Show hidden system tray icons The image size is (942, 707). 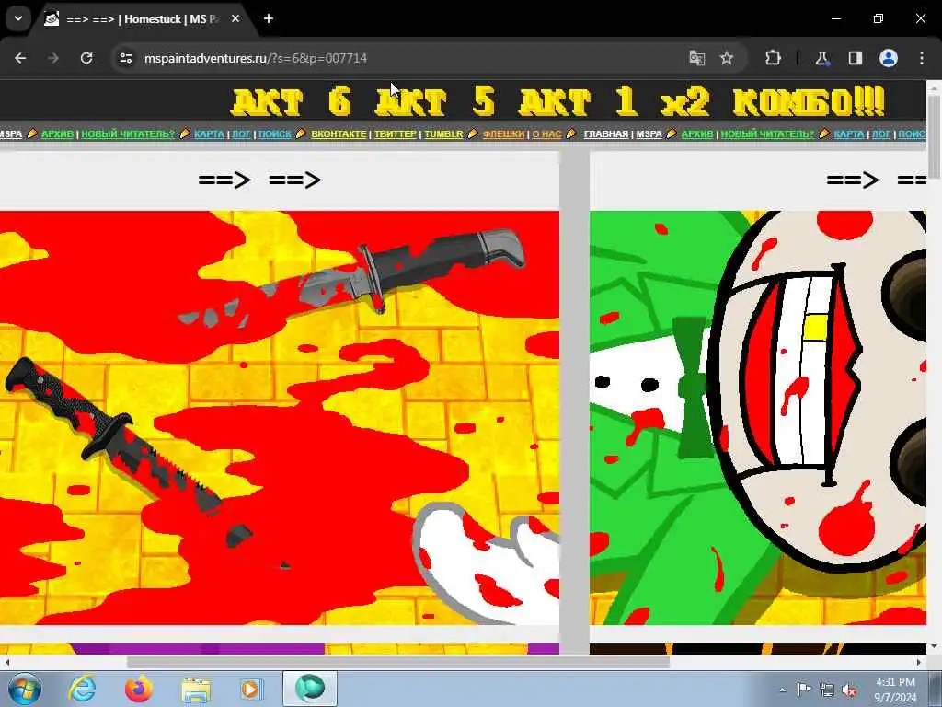click(x=782, y=690)
